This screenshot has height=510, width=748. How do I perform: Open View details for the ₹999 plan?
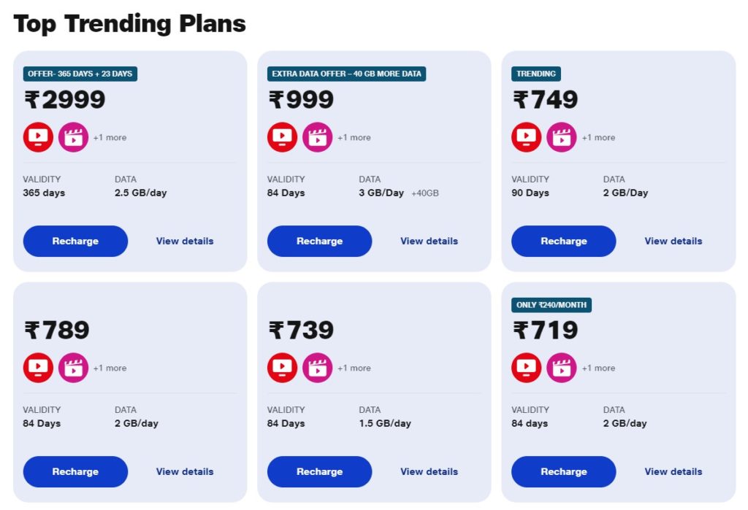[429, 241]
